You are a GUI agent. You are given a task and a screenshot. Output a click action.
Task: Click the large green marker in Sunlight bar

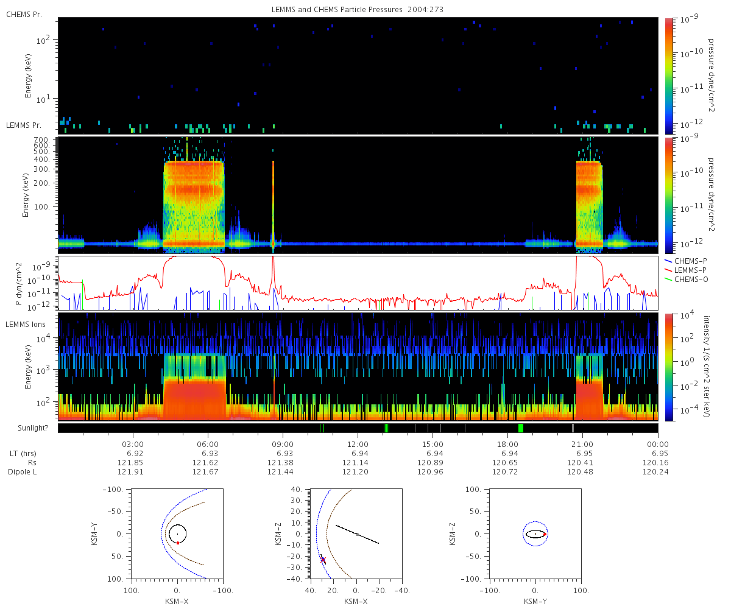521,428
